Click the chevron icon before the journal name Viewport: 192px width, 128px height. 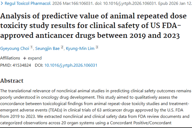tap(2, 4)
